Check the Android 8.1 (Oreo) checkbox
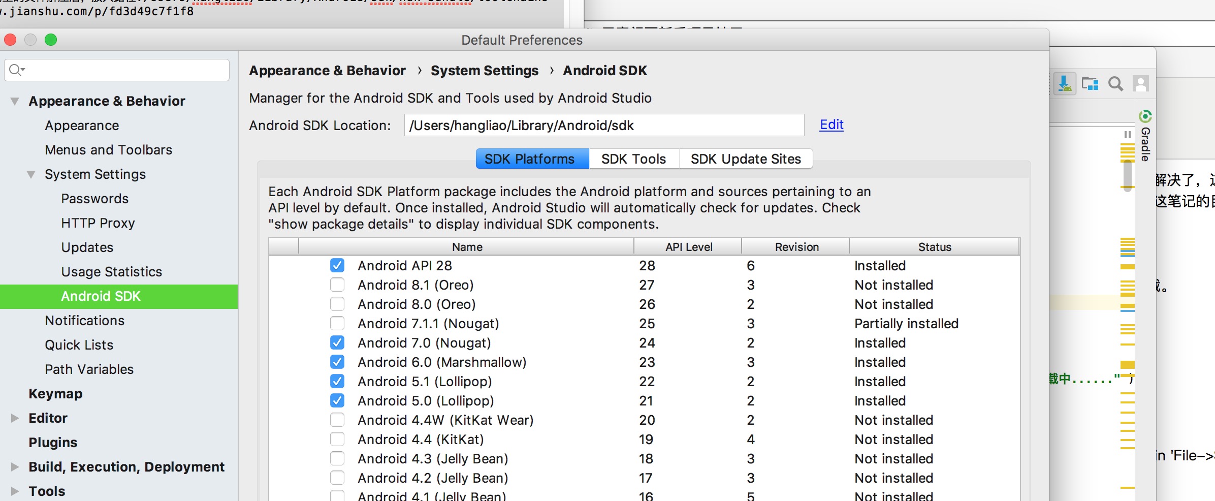The height and width of the screenshot is (501, 1215). pos(337,285)
